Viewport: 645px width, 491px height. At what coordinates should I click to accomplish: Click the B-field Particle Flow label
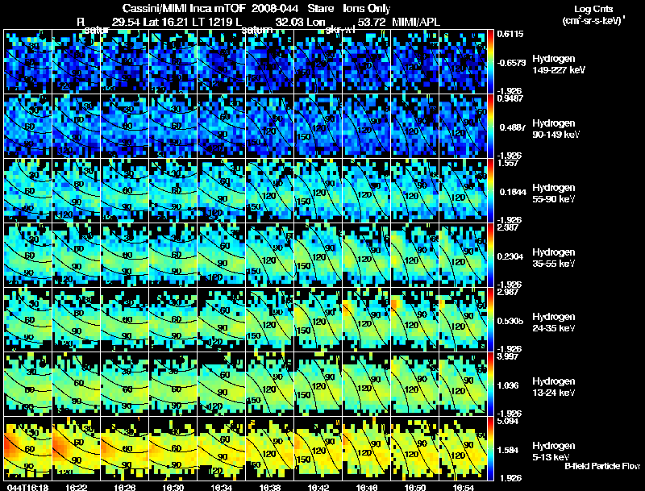pos(602,466)
